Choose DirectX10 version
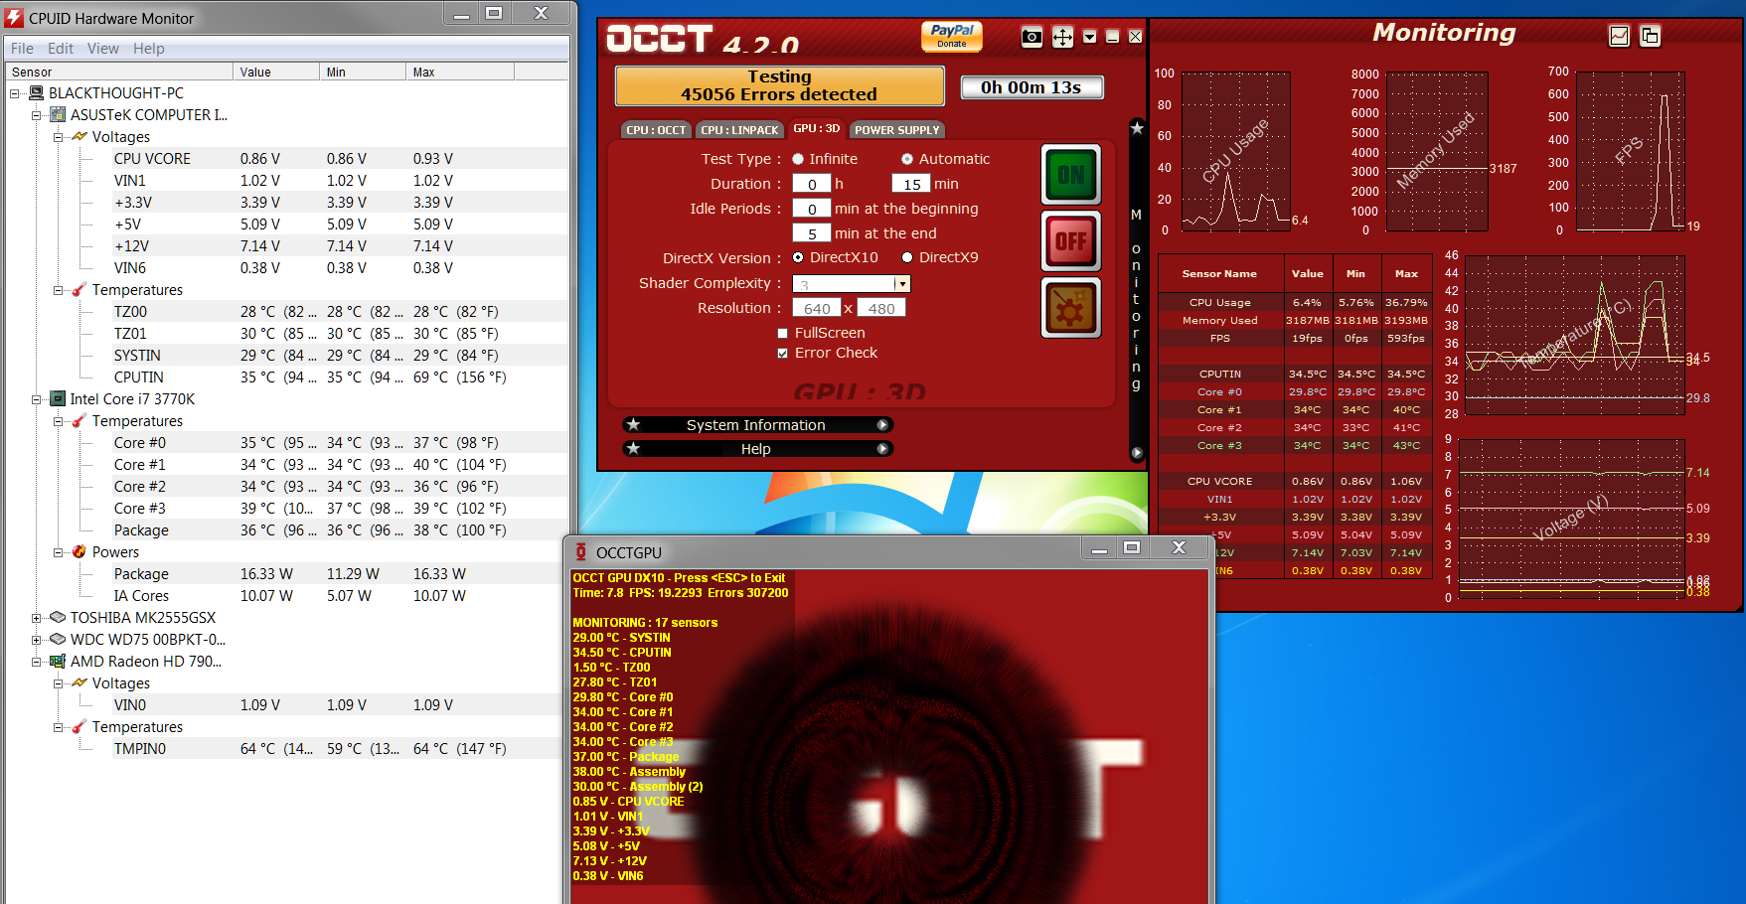This screenshot has height=904, width=1746. pos(798,257)
